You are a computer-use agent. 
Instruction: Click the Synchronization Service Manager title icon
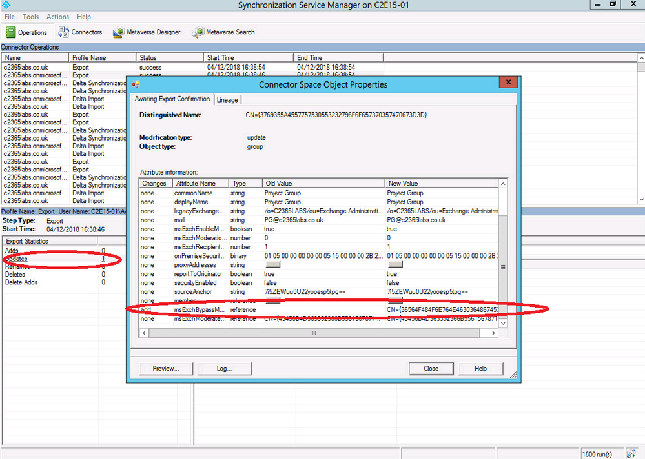tap(6, 5)
